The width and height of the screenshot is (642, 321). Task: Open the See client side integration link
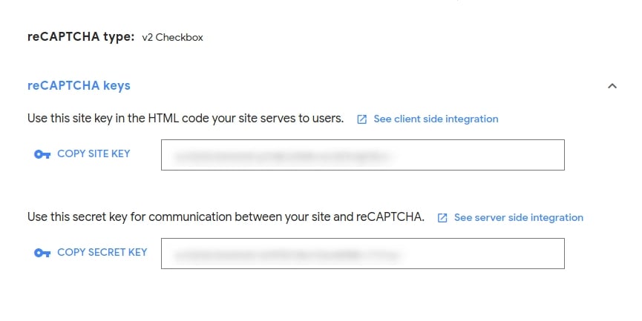click(x=436, y=119)
